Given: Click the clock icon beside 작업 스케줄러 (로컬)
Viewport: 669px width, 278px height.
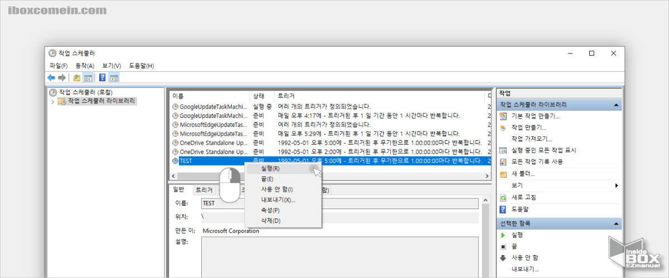Looking at the screenshot, I should tap(53, 92).
